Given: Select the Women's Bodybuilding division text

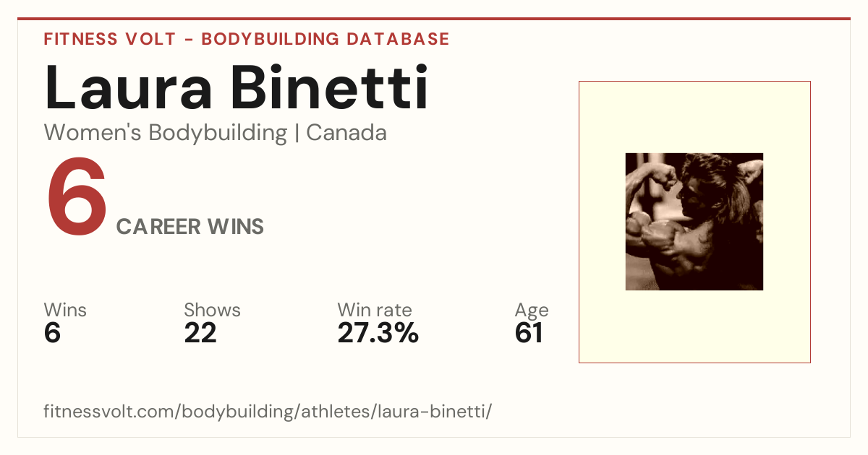Looking at the screenshot, I should (166, 133).
